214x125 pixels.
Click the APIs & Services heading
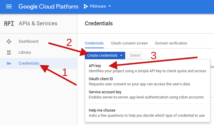(38, 23)
